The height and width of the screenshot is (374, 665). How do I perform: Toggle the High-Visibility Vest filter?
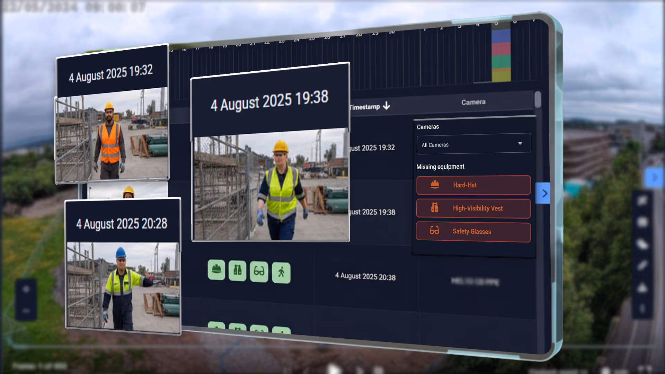[473, 208]
